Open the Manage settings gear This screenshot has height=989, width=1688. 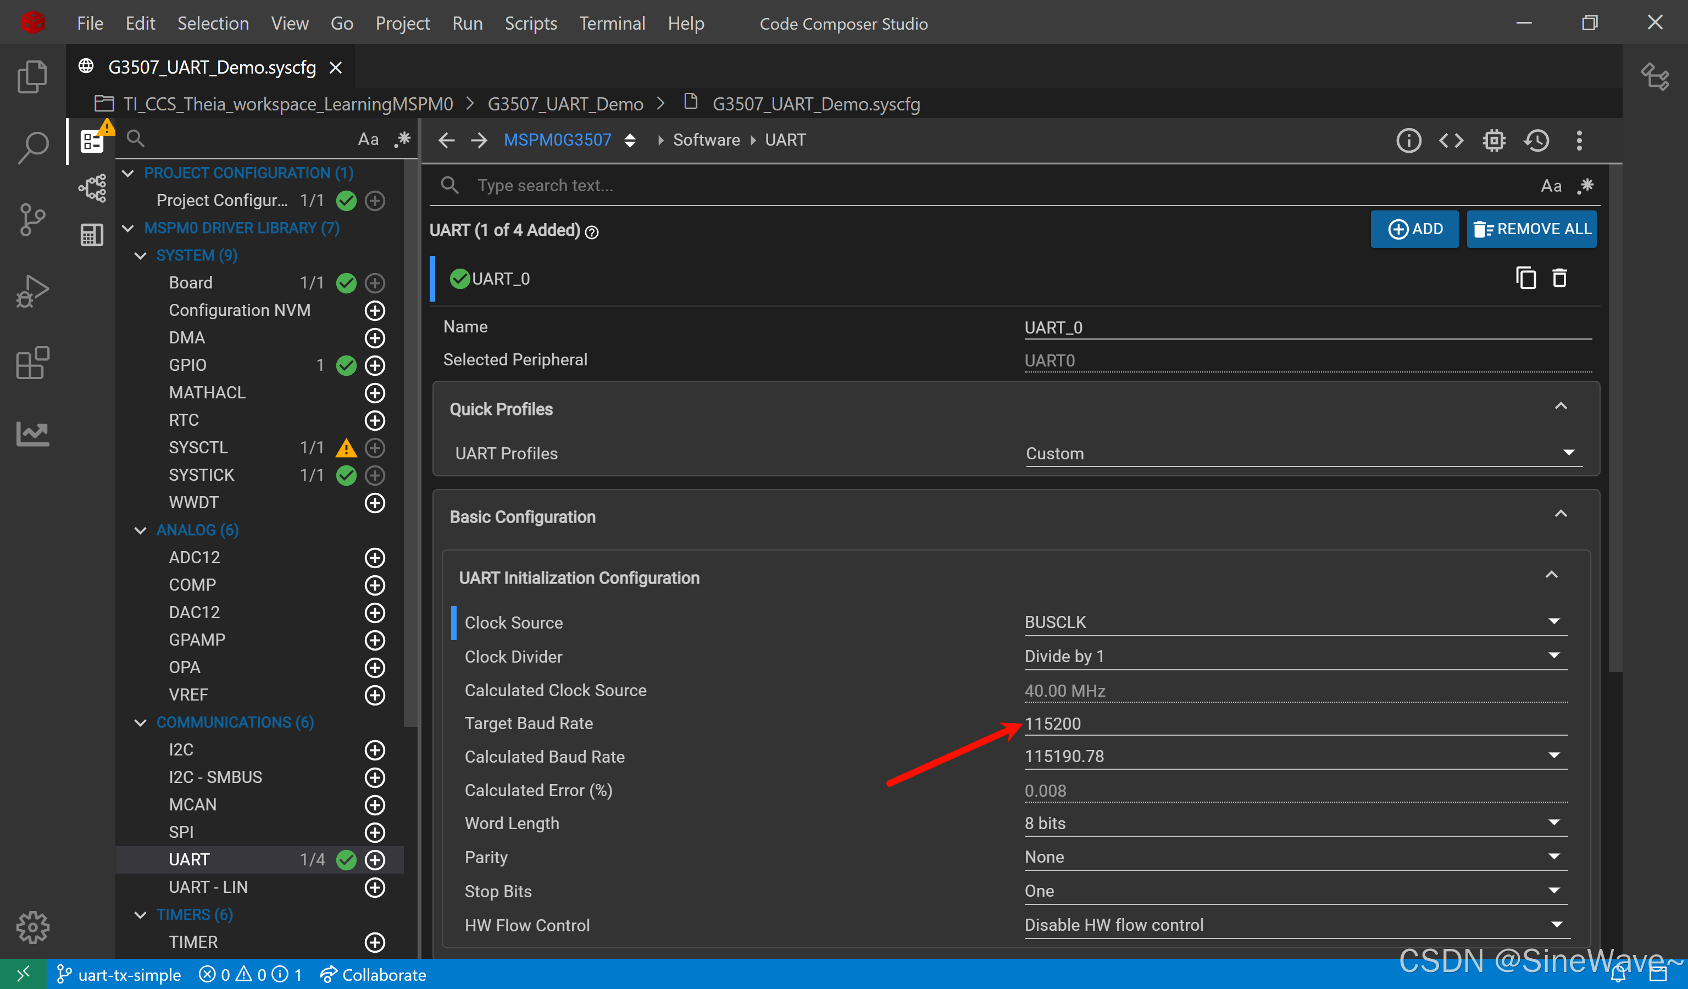[x=32, y=927]
